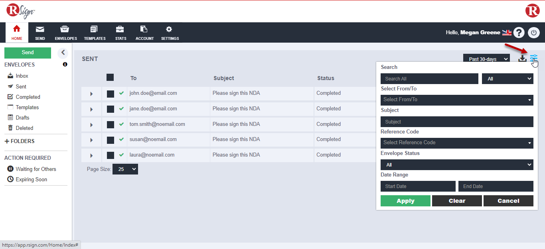Open Settings gear in navigation bar
545x249 pixels.
pos(170,33)
